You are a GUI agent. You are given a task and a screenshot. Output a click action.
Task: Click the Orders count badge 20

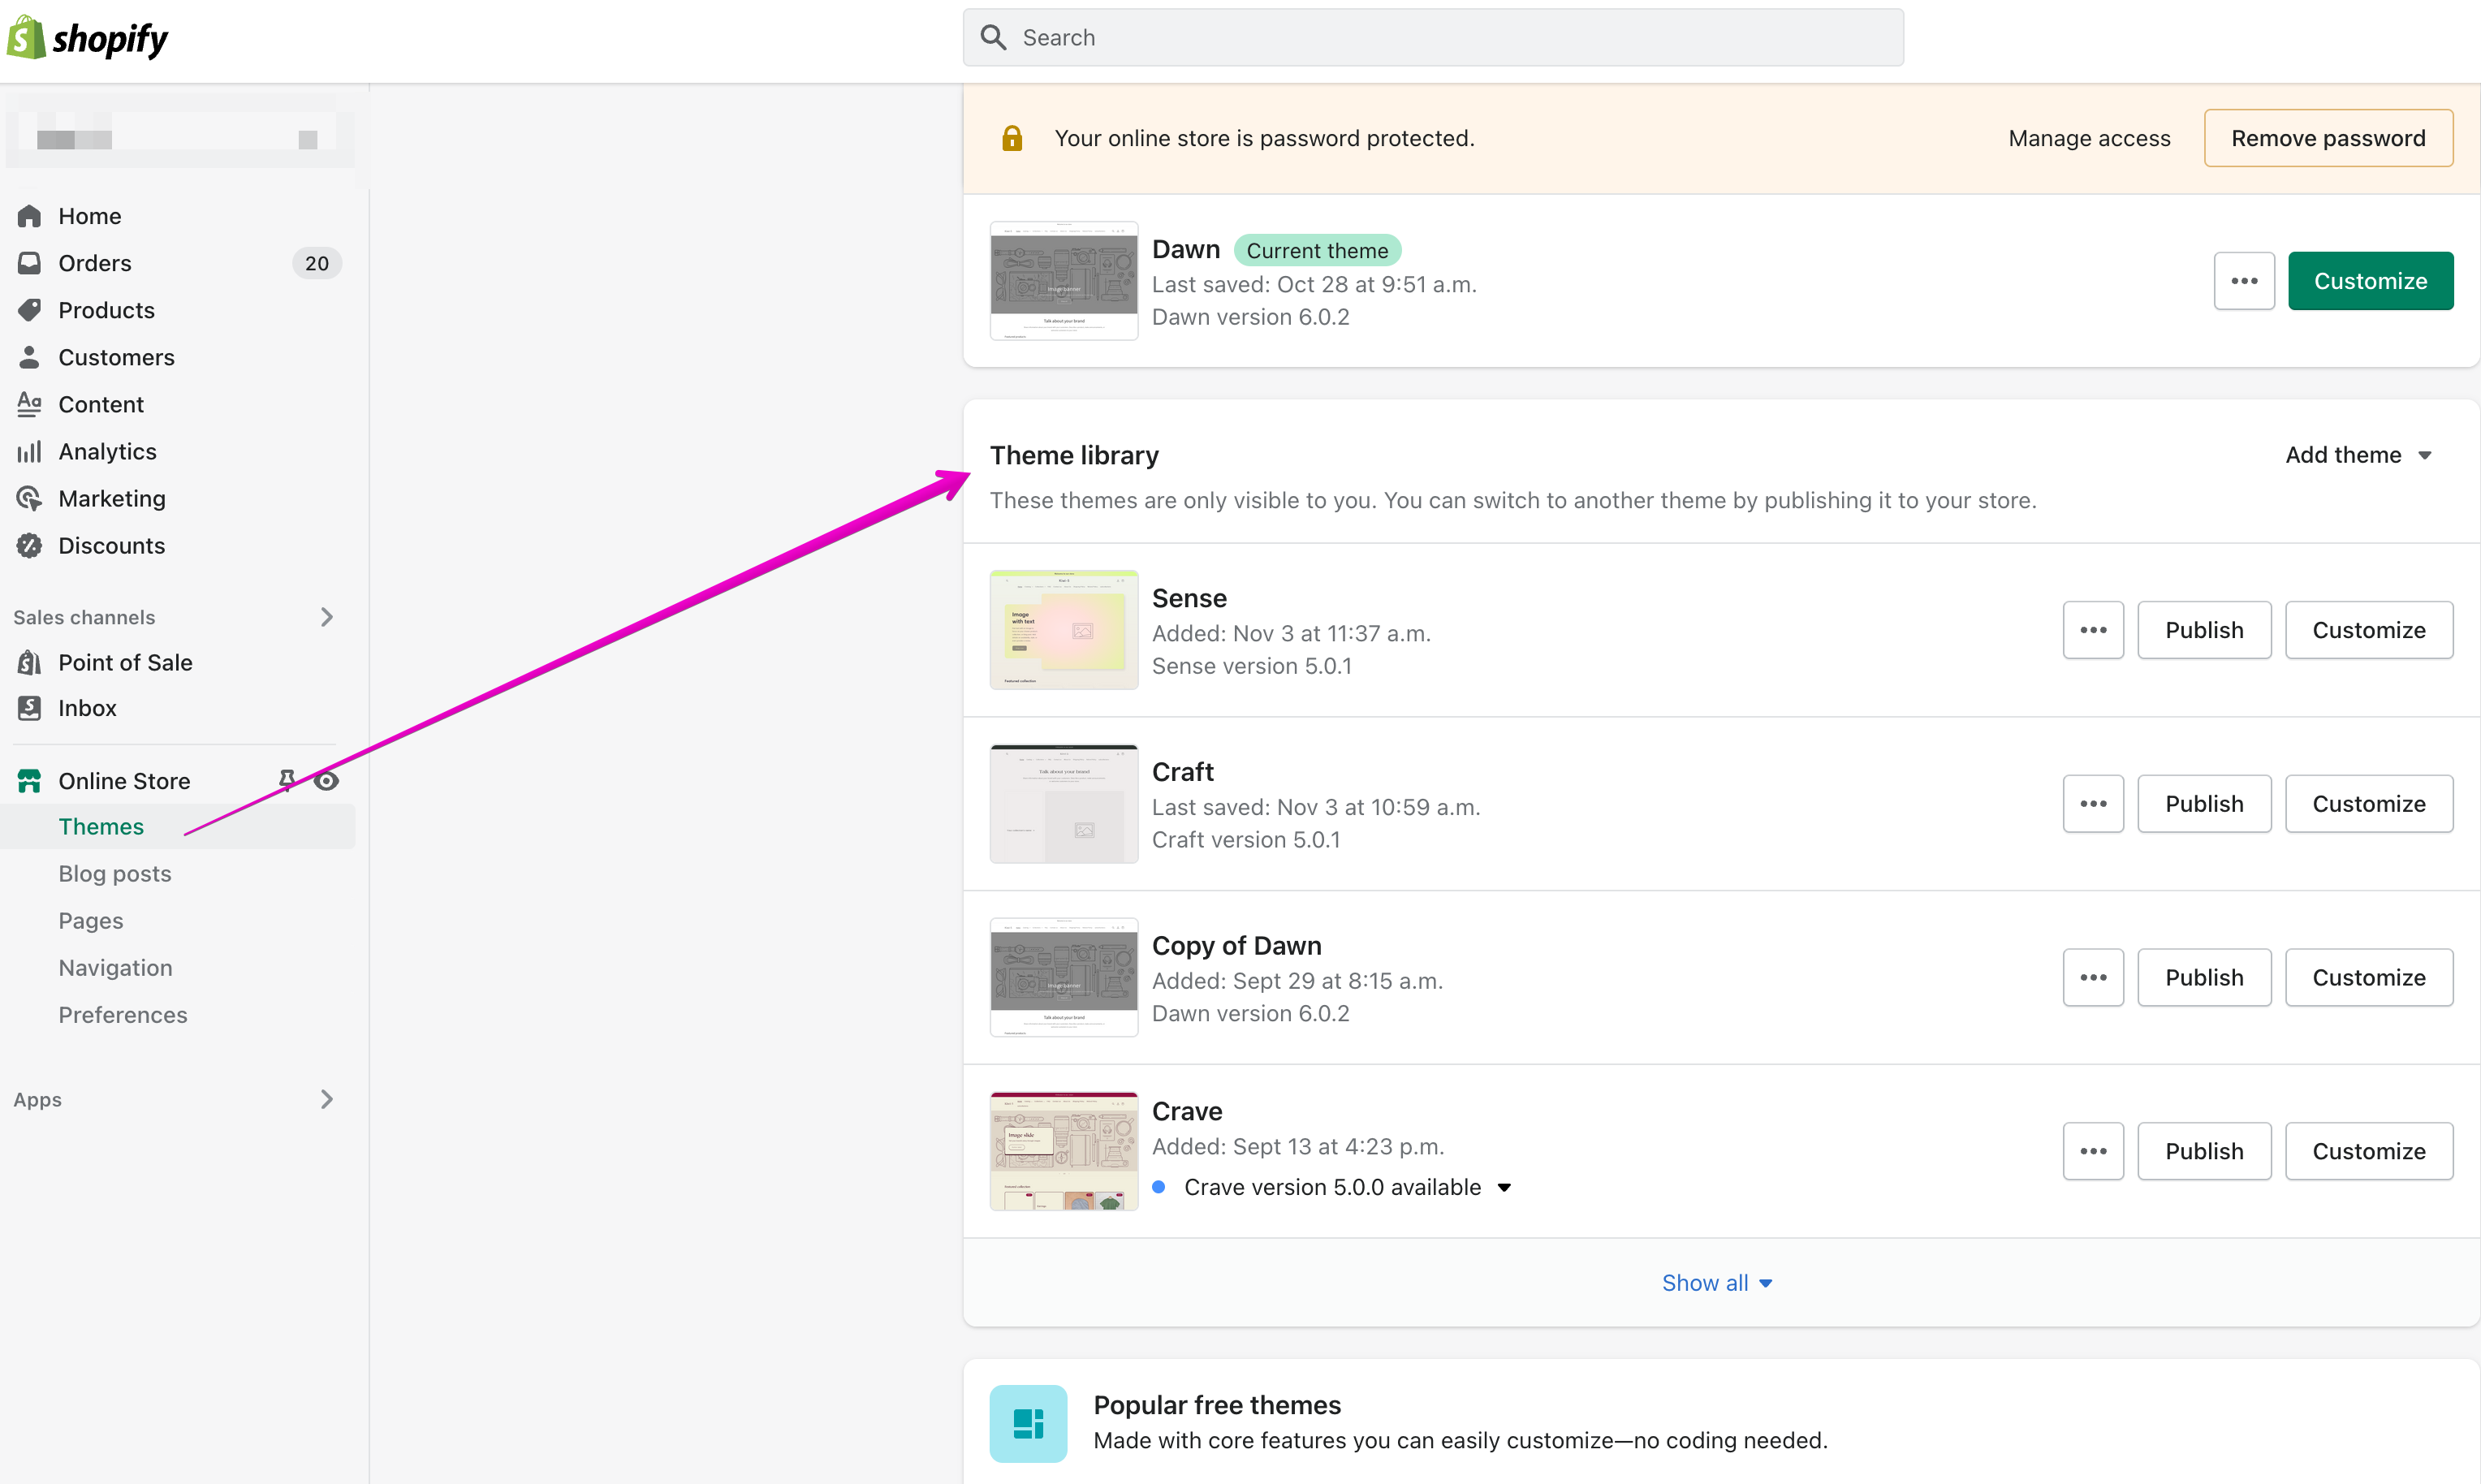pyautogui.click(x=316, y=263)
